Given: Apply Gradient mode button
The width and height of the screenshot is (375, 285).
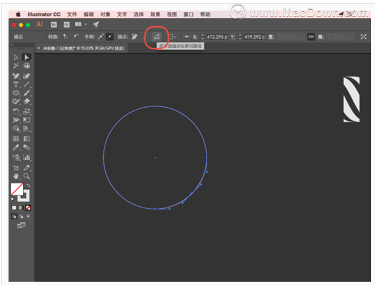Looking at the screenshot, I should coord(21,208).
